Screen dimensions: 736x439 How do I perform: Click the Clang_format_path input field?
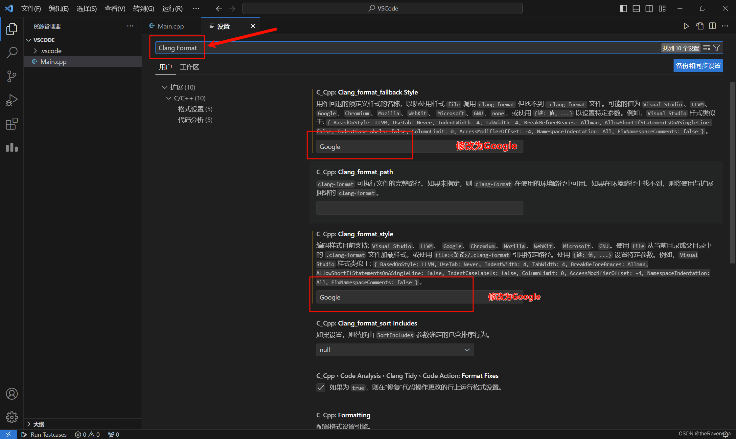click(420, 208)
